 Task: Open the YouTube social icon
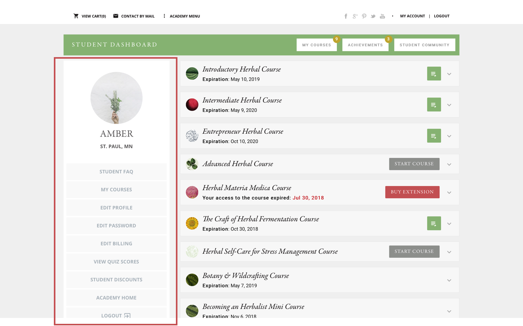[x=382, y=16]
